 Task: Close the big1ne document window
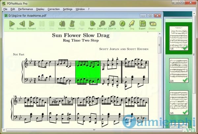pyautogui.click(x=157, y=16)
